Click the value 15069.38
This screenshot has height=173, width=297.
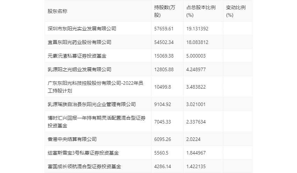[164, 56]
